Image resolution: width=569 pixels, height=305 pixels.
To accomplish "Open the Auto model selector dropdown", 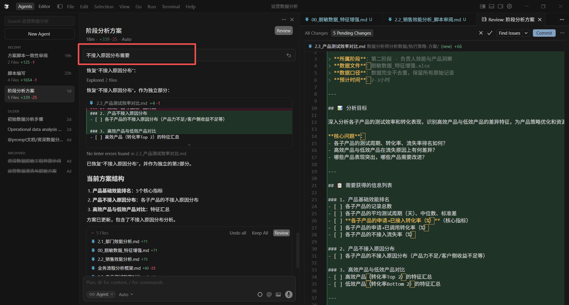I will click(125, 294).
